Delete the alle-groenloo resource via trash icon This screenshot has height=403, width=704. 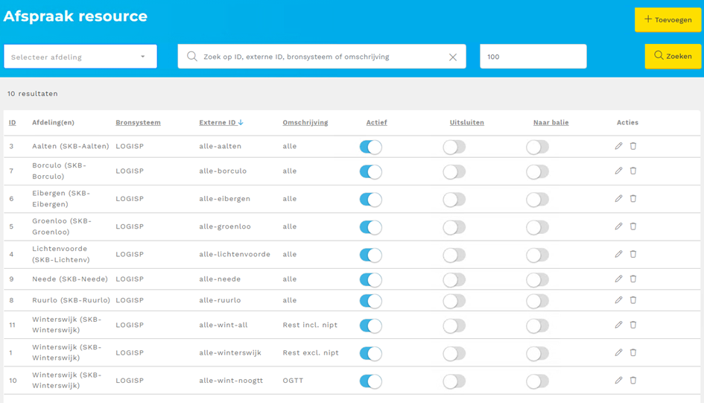click(x=633, y=226)
